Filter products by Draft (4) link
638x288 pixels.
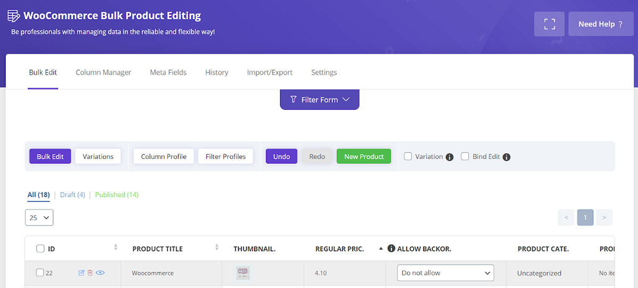[x=72, y=195]
